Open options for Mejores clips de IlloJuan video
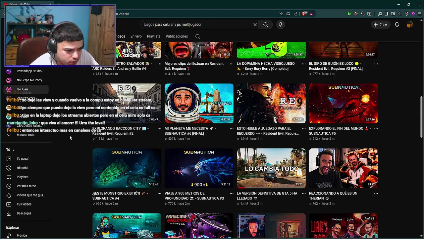The width and height of the screenshot is (424, 239). pyautogui.click(x=232, y=64)
